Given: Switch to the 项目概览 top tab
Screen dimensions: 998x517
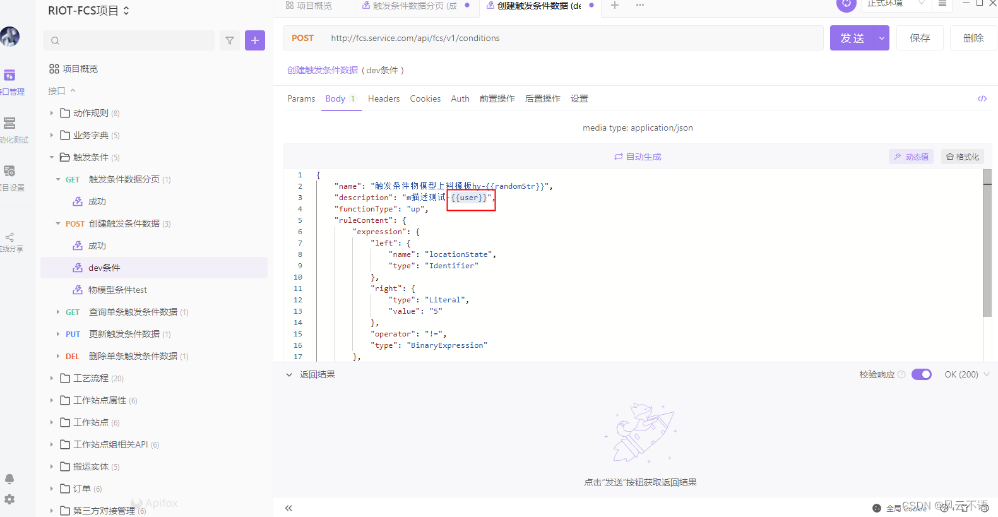Looking at the screenshot, I should (x=309, y=5).
